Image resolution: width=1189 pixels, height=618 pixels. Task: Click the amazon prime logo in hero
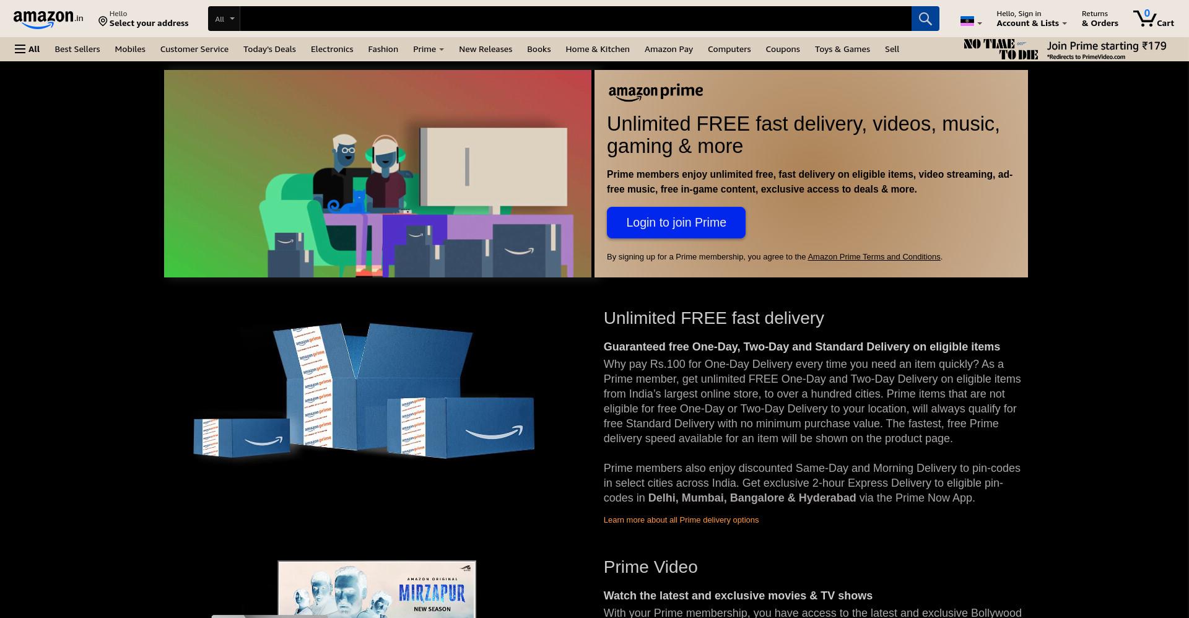pos(655,92)
